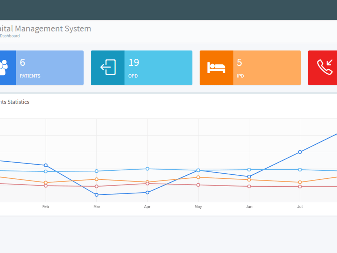The height and width of the screenshot is (253, 337).
Task: Click the OPD exit-arrow icon
Action: (108, 67)
